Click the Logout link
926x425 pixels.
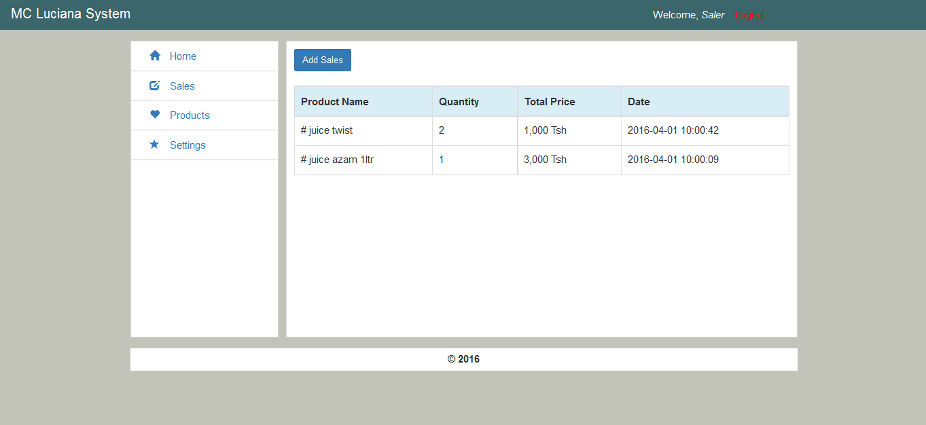tap(749, 14)
